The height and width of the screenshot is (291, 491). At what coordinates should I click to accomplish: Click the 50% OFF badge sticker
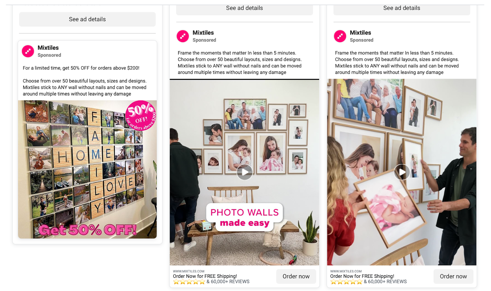pos(141,115)
